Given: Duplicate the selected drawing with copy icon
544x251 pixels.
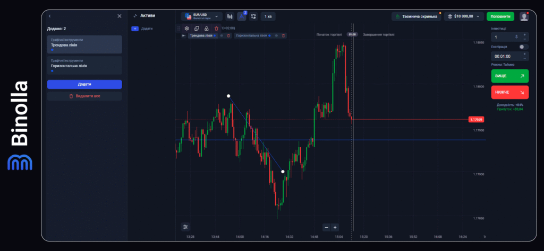Looking at the screenshot, I should [197, 28].
